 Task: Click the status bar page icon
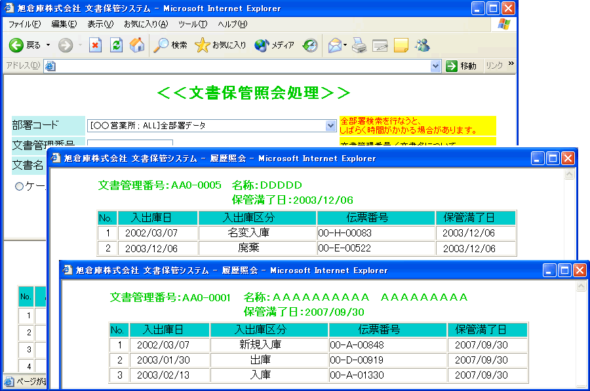[9, 382]
